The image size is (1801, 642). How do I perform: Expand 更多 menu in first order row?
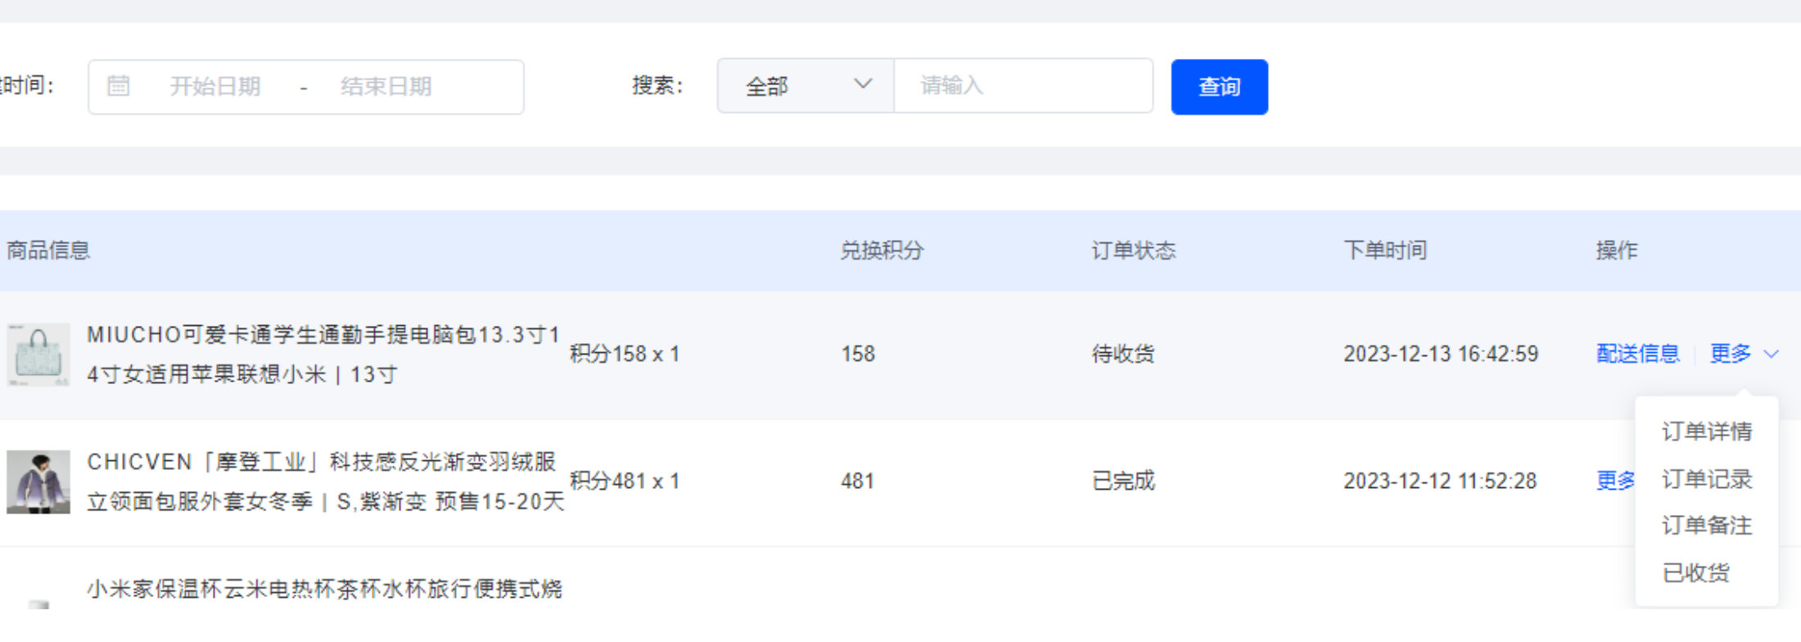tap(1731, 354)
